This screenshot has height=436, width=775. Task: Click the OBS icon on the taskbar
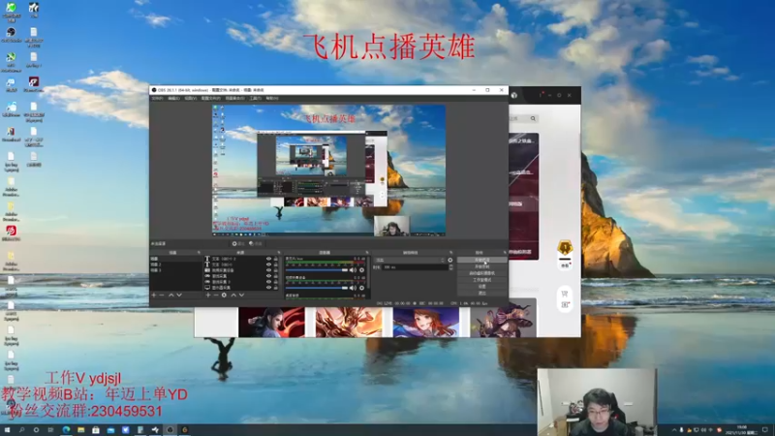[170, 430]
